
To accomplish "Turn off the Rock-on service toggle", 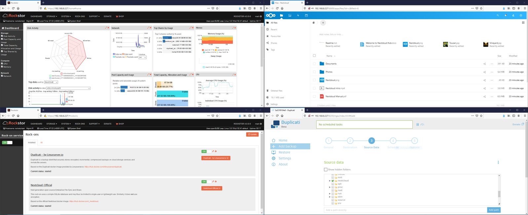I will tap(7, 142).
